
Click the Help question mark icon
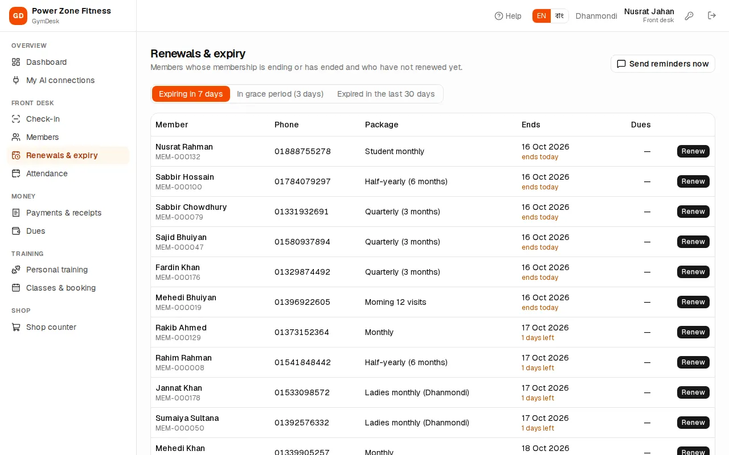[x=499, y=16]
